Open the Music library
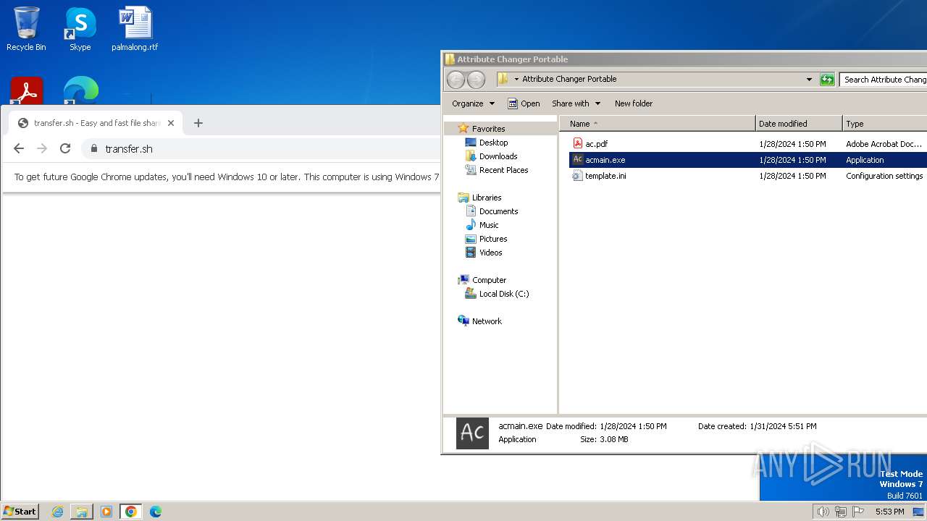Viewport: 927px width, 521px height. point(489,225)
